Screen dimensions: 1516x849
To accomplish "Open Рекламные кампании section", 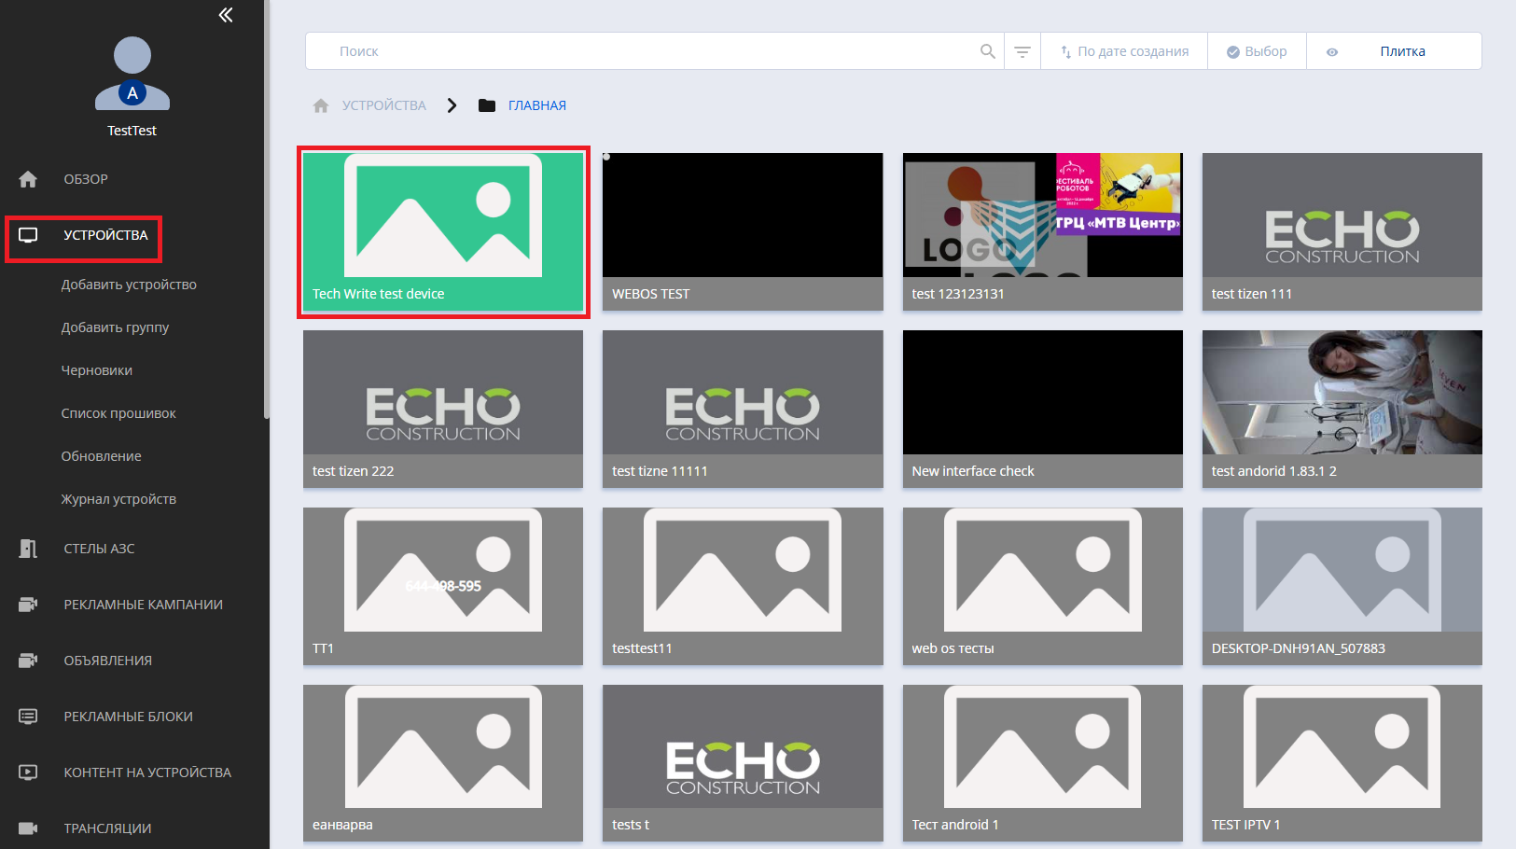I will [143, 605].
